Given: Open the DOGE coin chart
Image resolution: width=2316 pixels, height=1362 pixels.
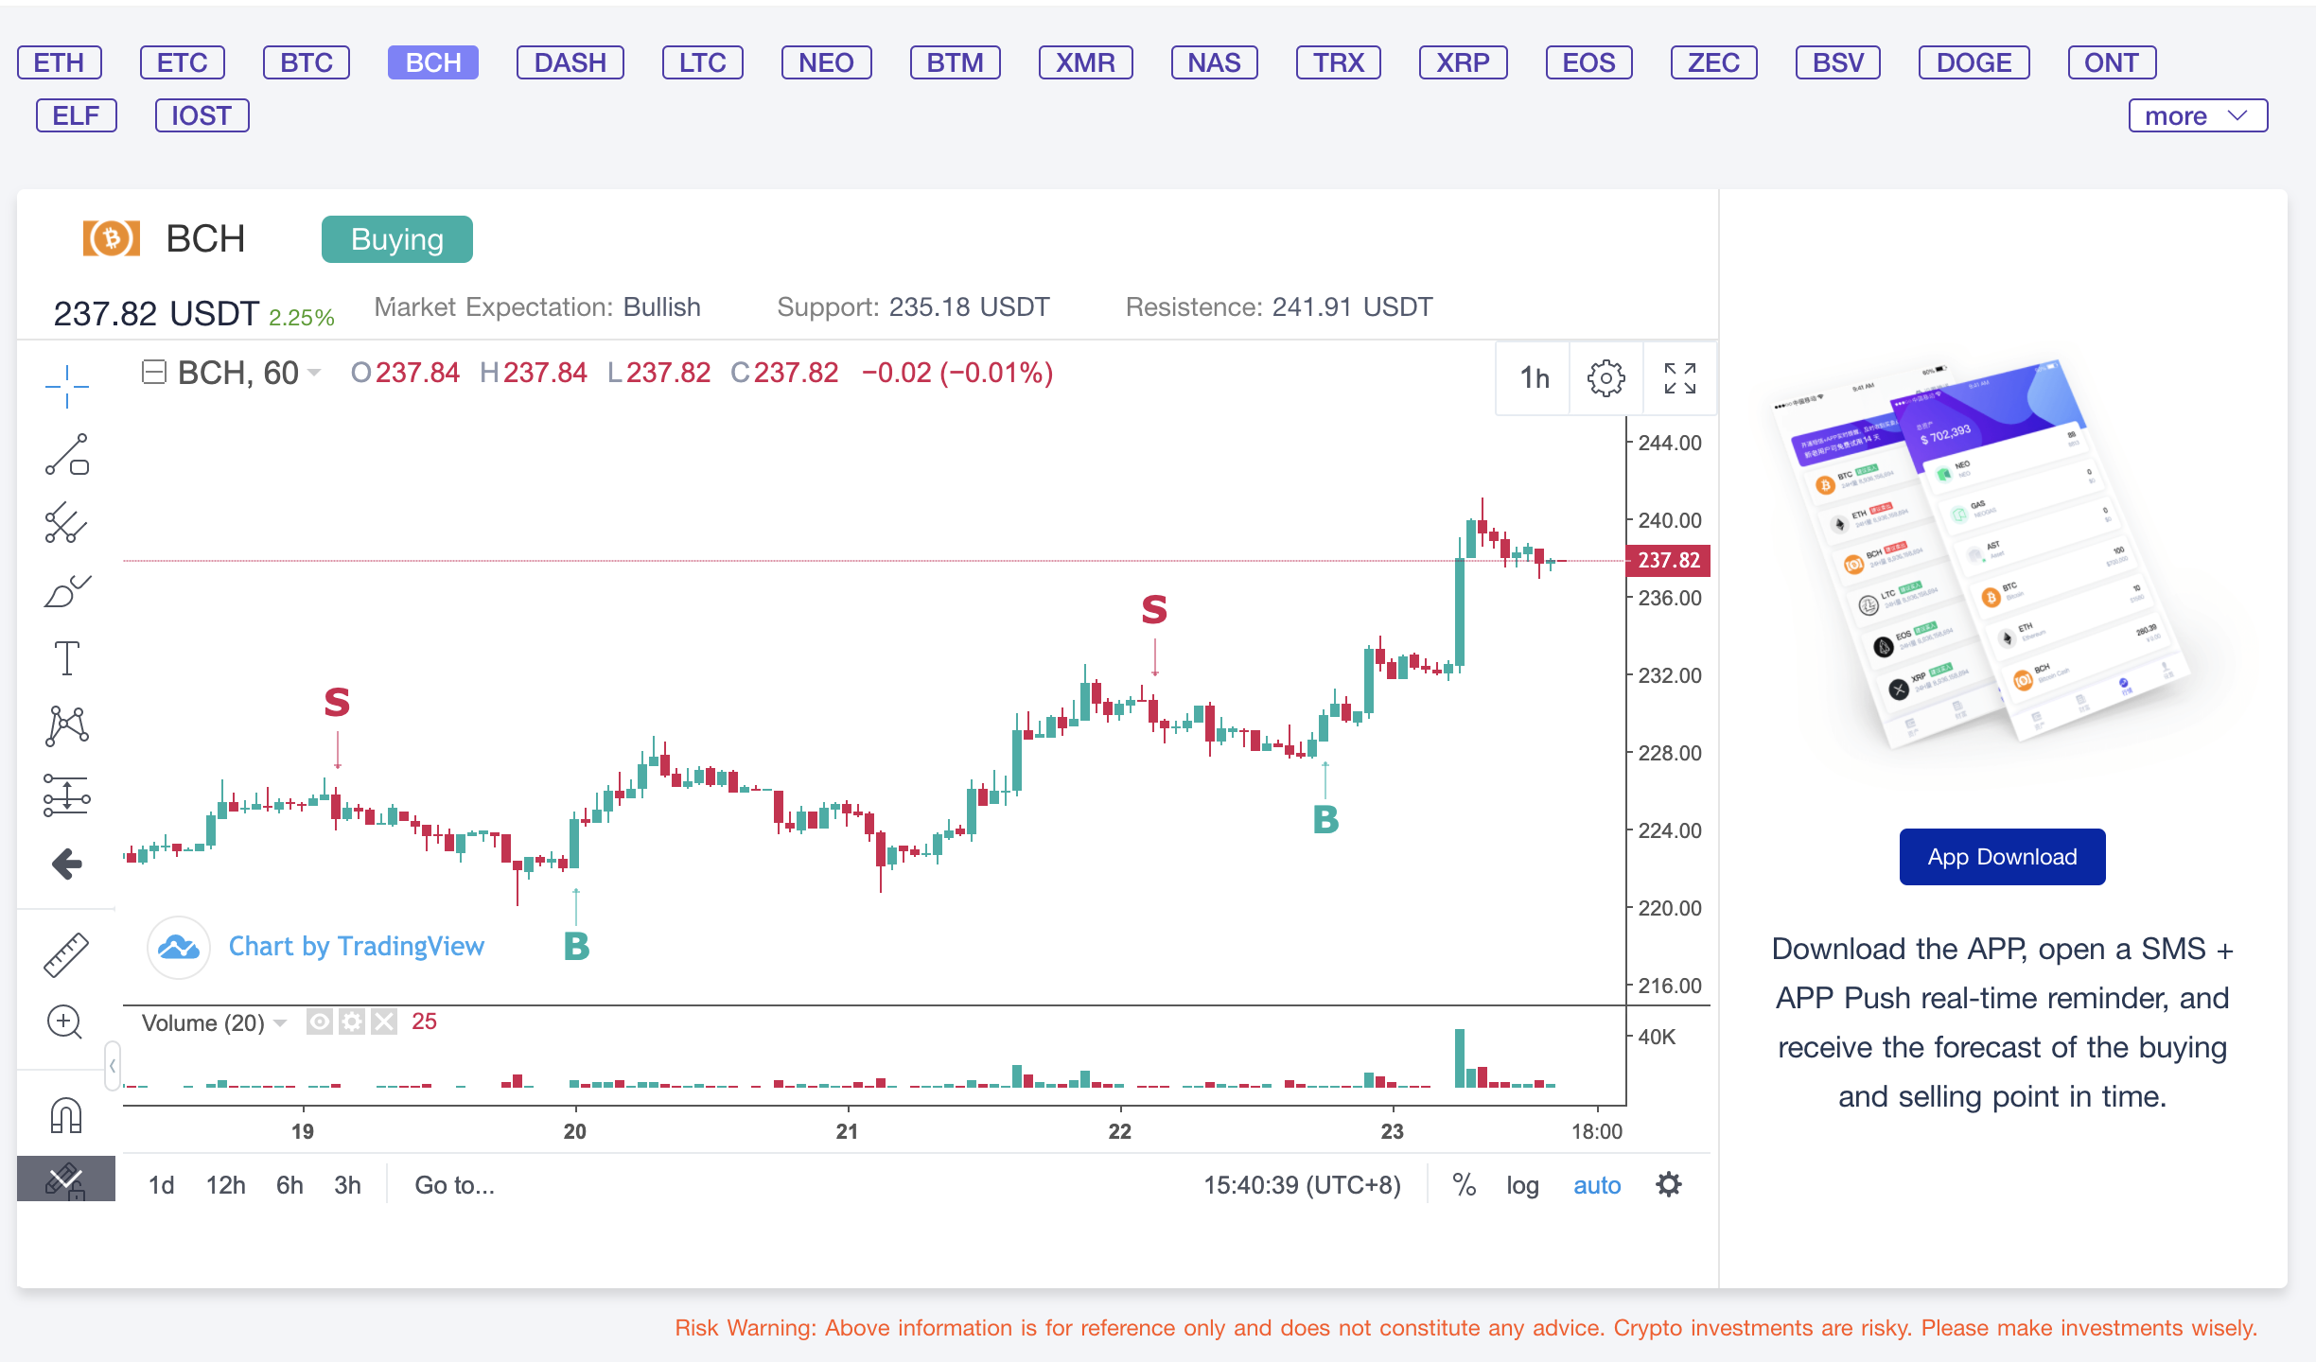Looking at the screenshot, I should tap(1974, 62).
